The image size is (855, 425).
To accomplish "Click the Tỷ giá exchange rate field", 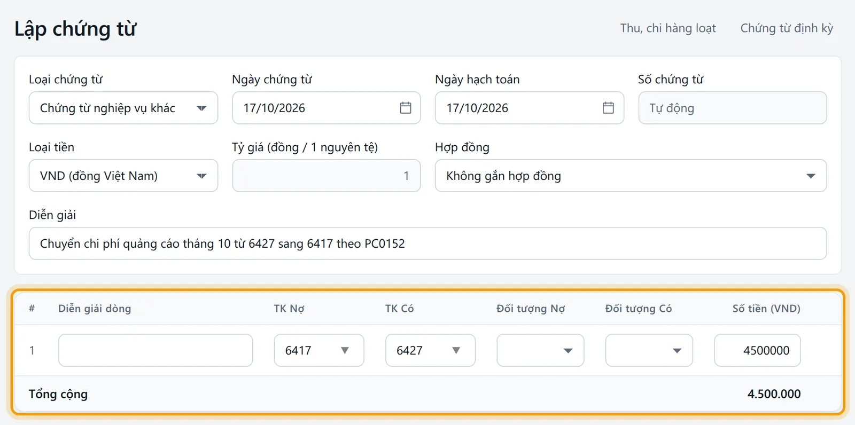I will [327, 176].
